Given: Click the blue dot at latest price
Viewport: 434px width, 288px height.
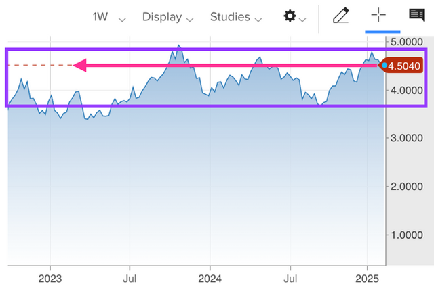Looking at the screenshot, I should point(384,66).
